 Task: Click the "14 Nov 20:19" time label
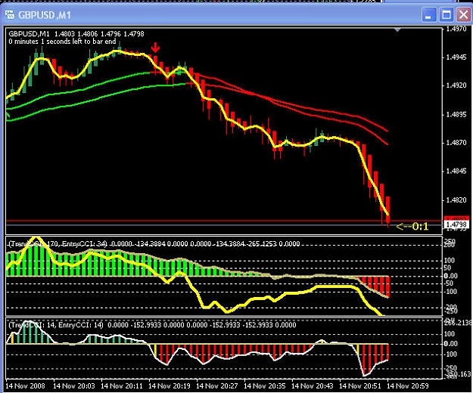pos(170,385)
